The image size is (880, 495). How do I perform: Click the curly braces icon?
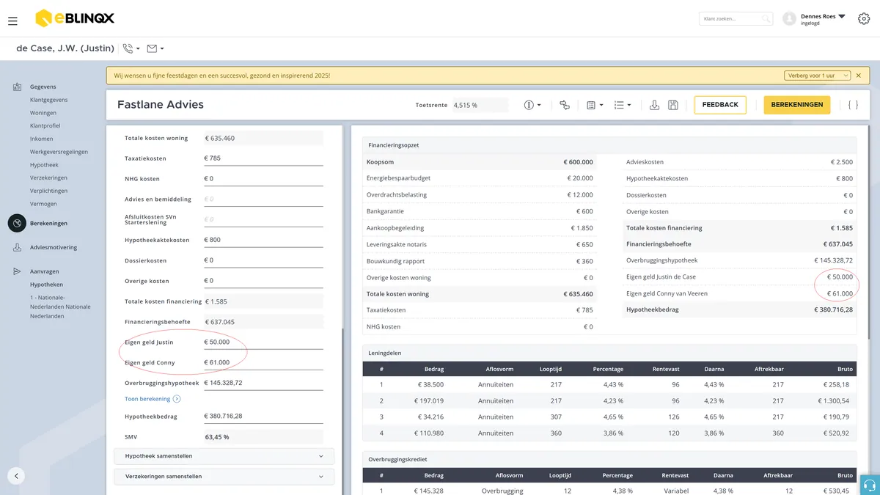point(853,105)
